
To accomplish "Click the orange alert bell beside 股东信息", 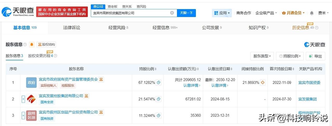I will [32, 45].
